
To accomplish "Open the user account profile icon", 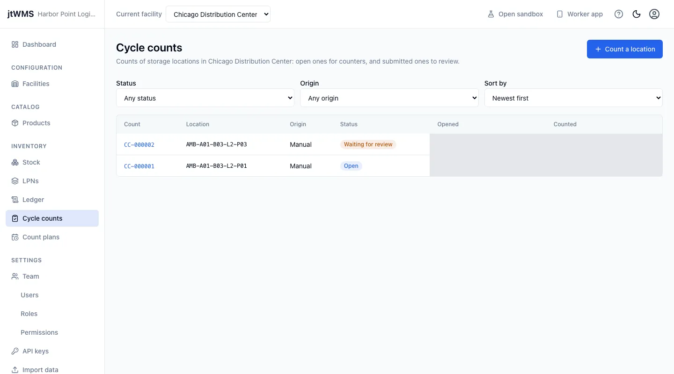I will point(654,14).
